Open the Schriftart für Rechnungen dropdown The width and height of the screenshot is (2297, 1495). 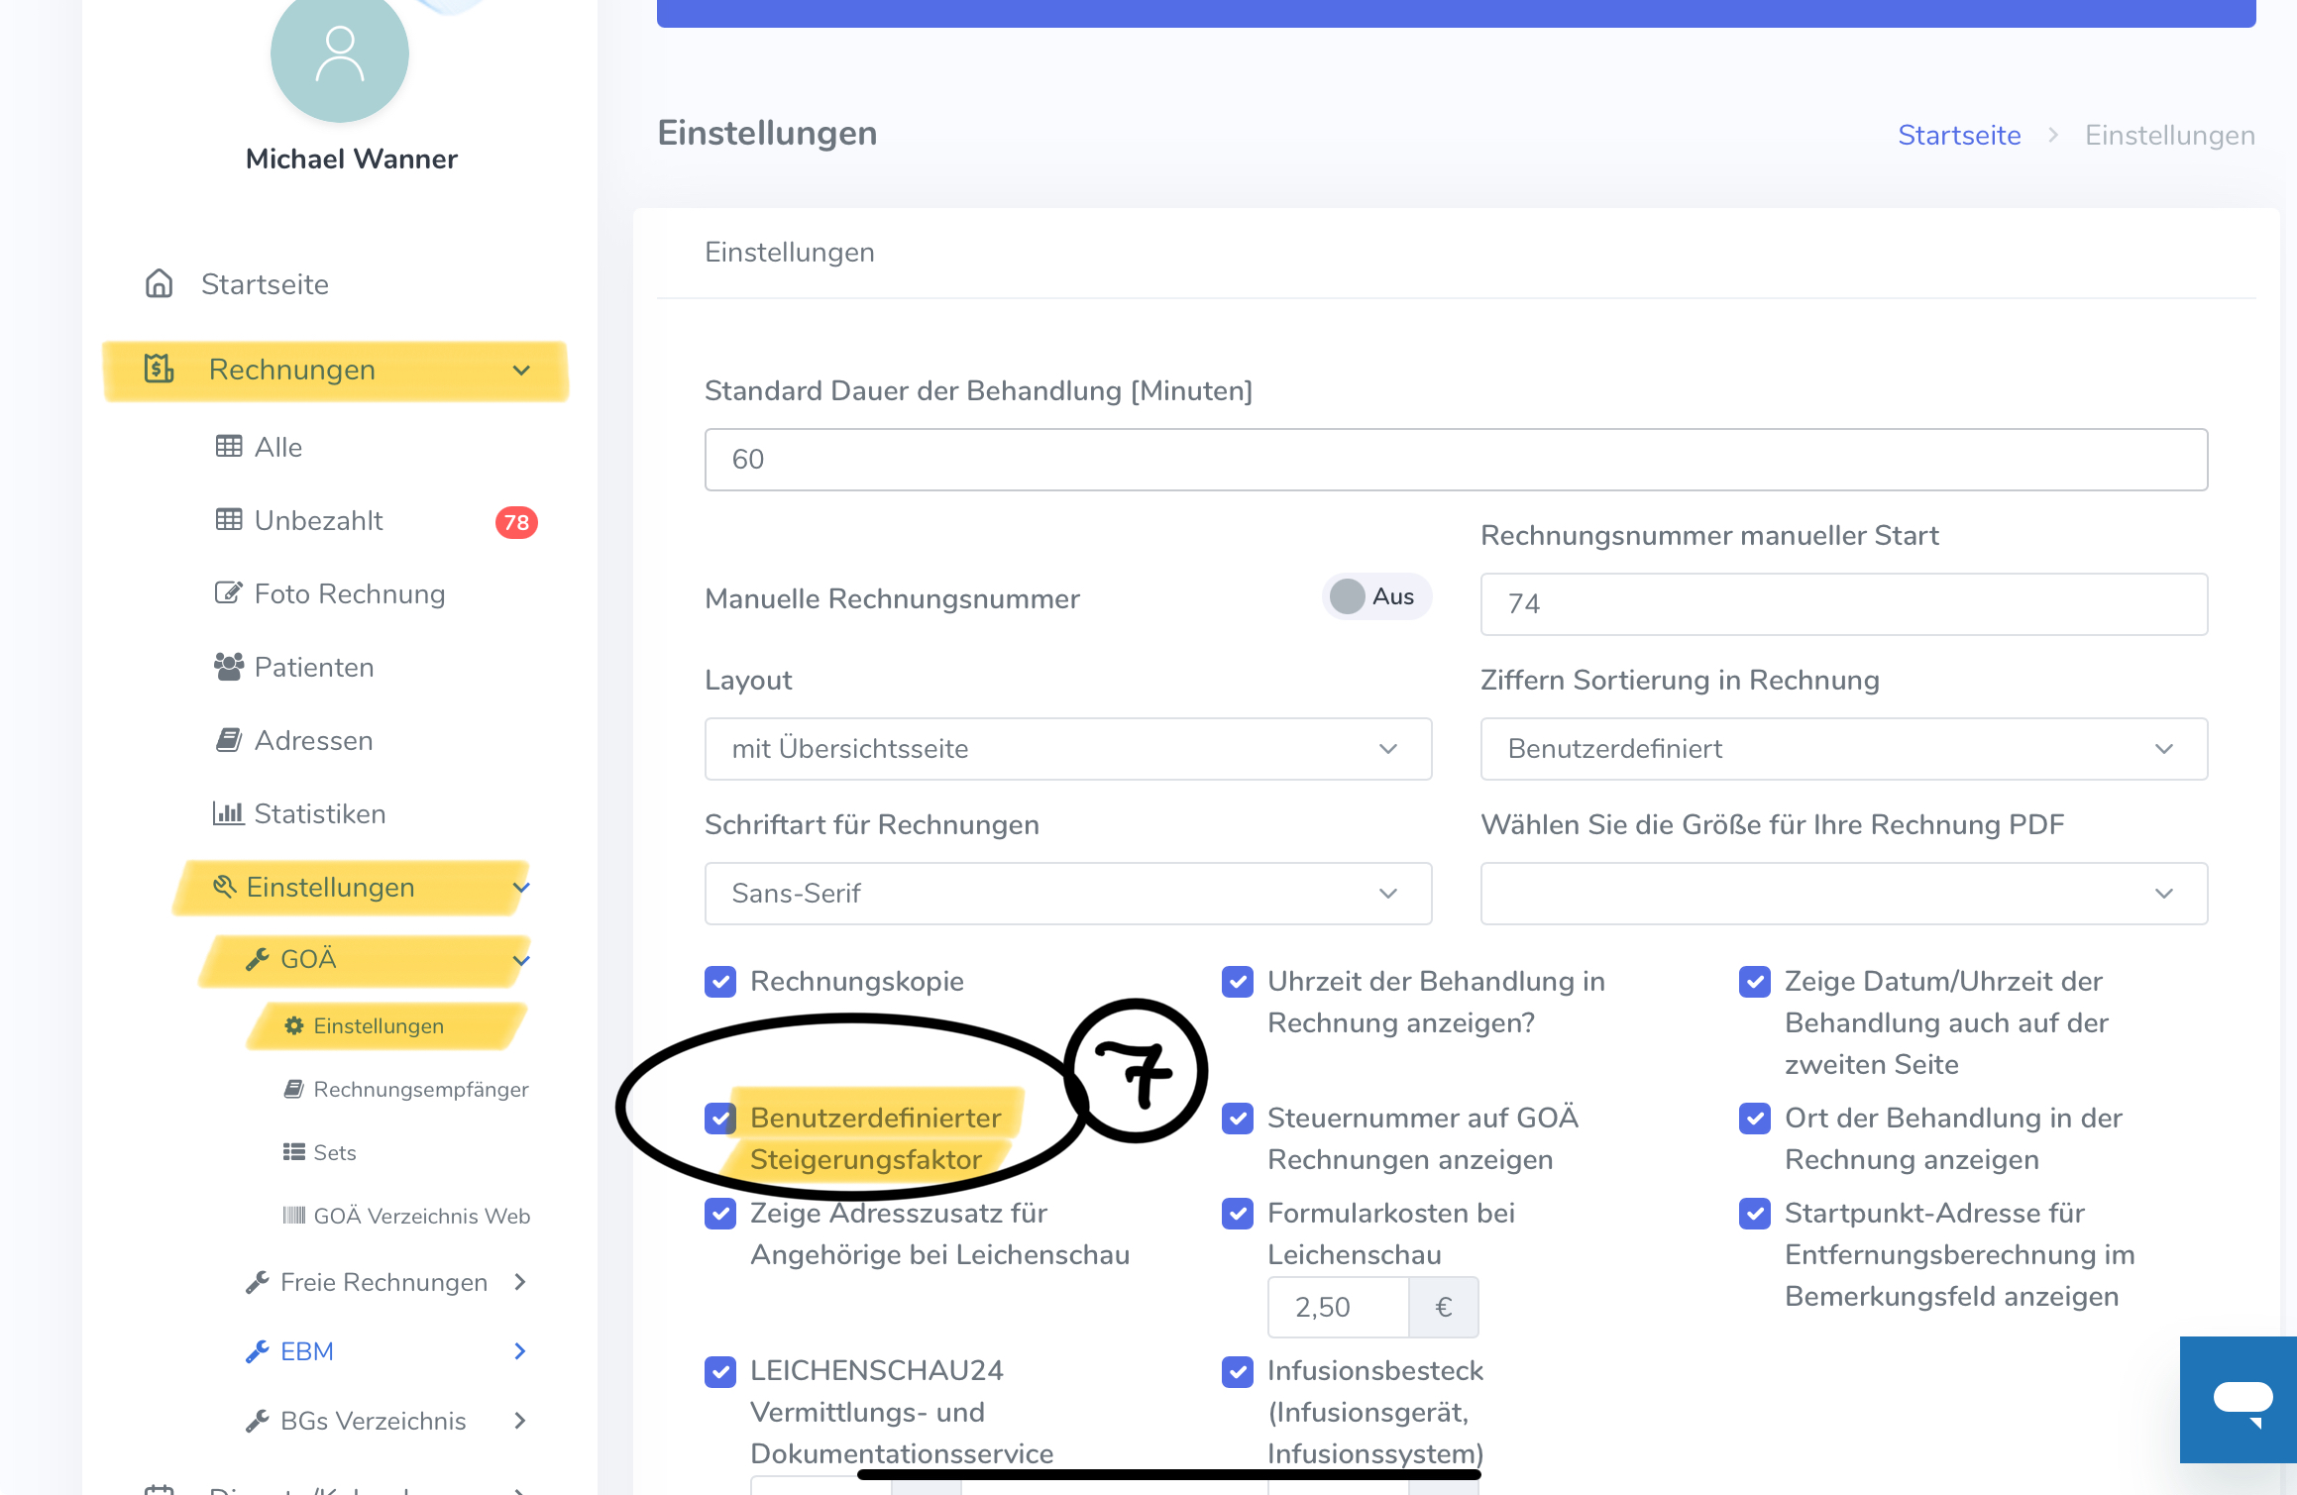point(1067,894)
